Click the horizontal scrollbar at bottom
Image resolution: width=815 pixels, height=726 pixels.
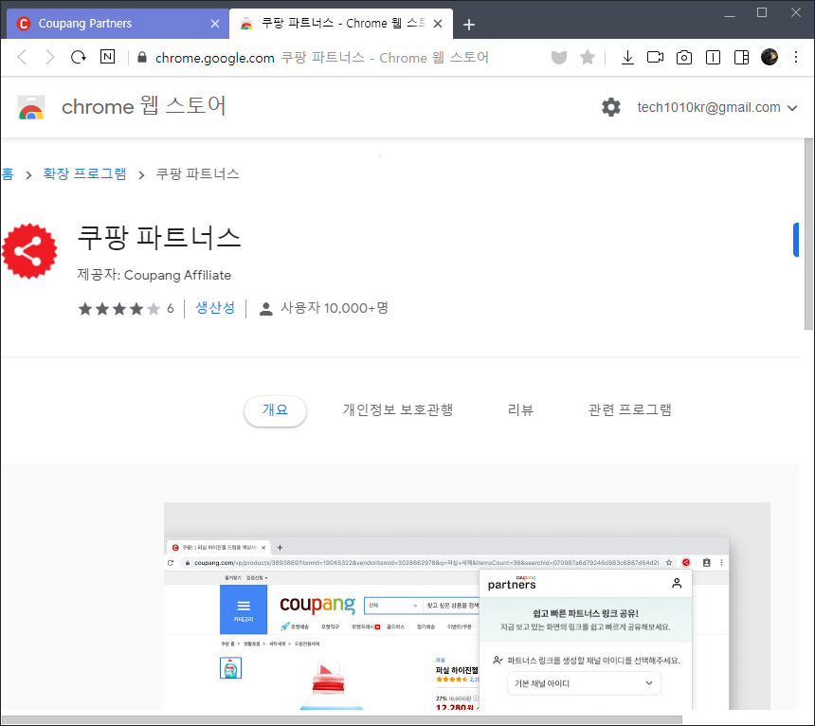click(x=342, y=719)
